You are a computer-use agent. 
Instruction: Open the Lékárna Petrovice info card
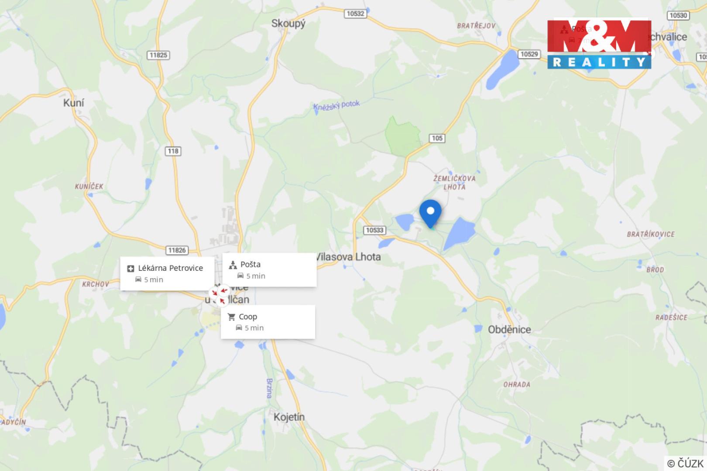point(167,273)
